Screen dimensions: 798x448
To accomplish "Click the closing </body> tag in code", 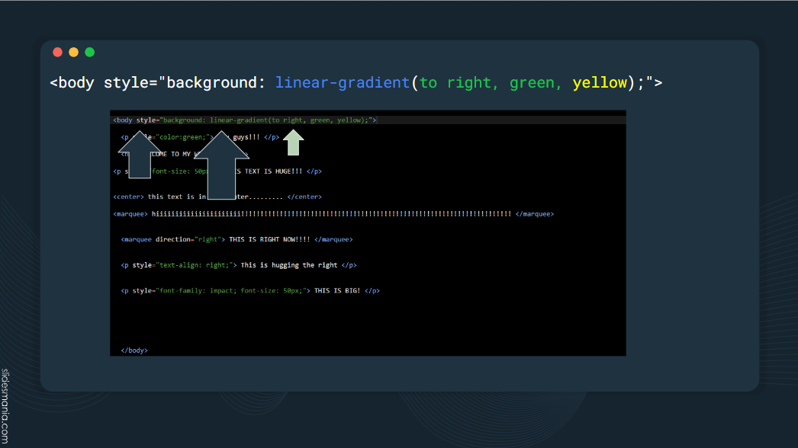I will 134,350.
